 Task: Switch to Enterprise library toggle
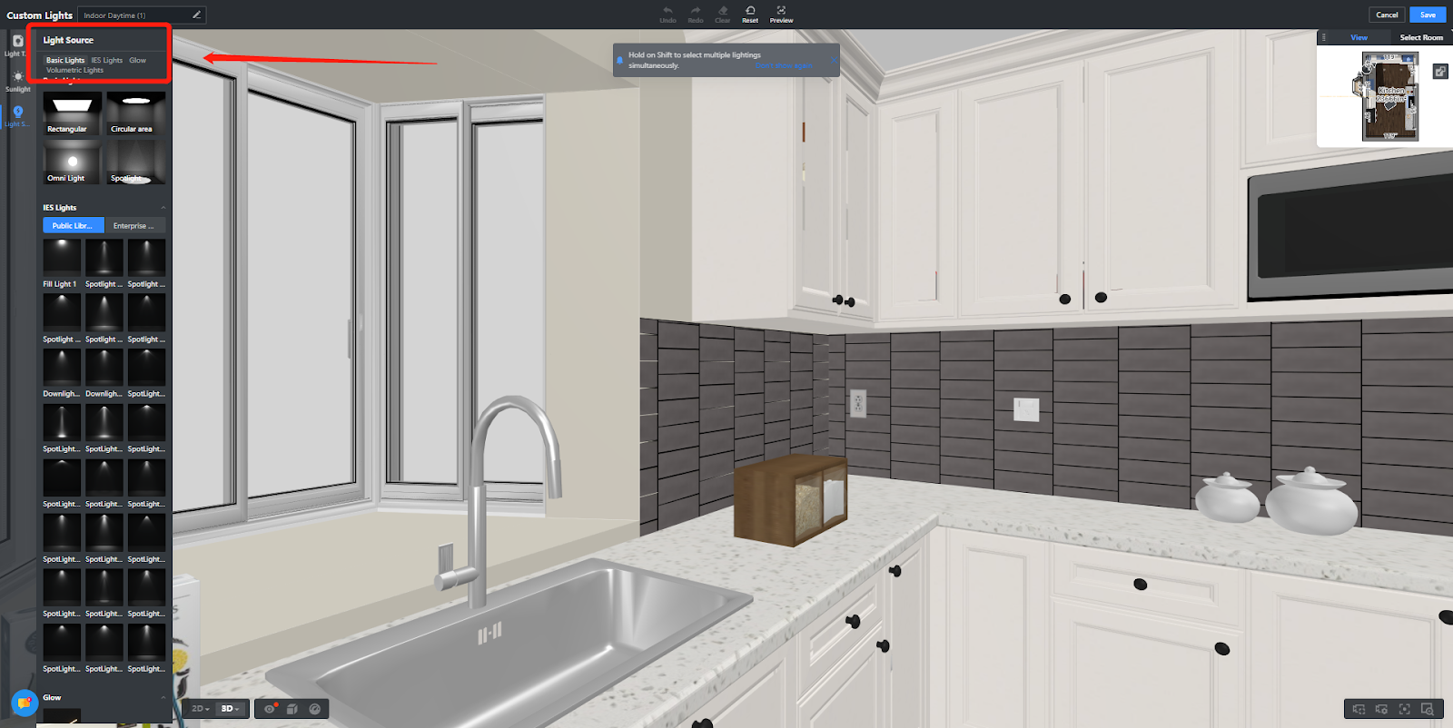tap(134, 225)
